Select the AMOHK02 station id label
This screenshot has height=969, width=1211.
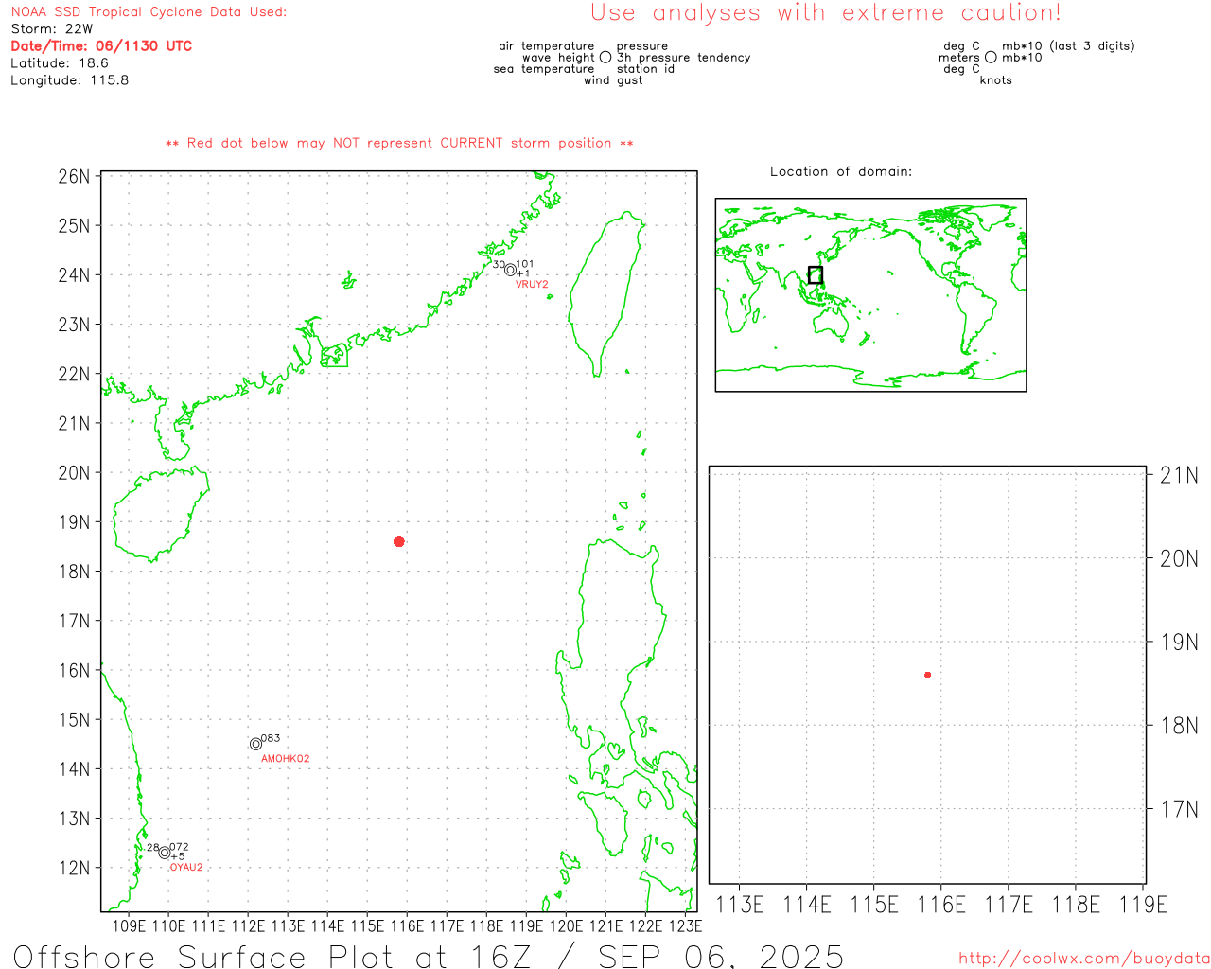(286, 758)
